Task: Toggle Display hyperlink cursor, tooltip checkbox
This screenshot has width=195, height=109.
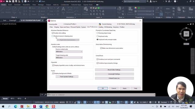Action: point(53,65)
